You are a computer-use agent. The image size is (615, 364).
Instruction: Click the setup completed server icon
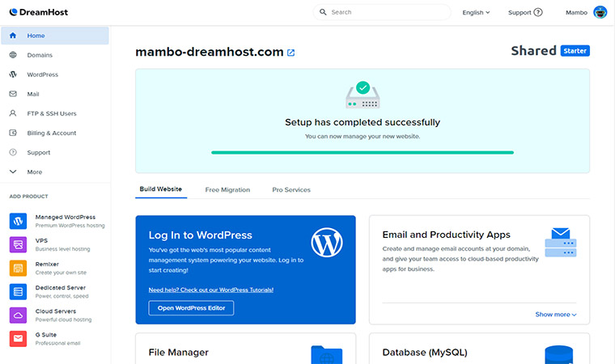[363, 95]
